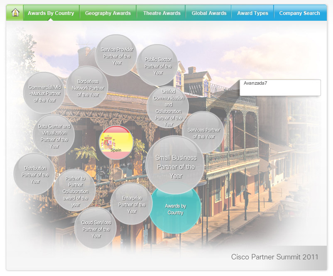Select Service Provider Partner of the Year bubble

117,56
